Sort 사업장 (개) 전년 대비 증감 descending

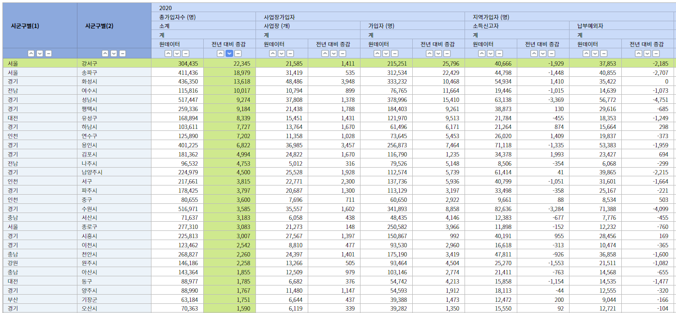click(334, 54)
